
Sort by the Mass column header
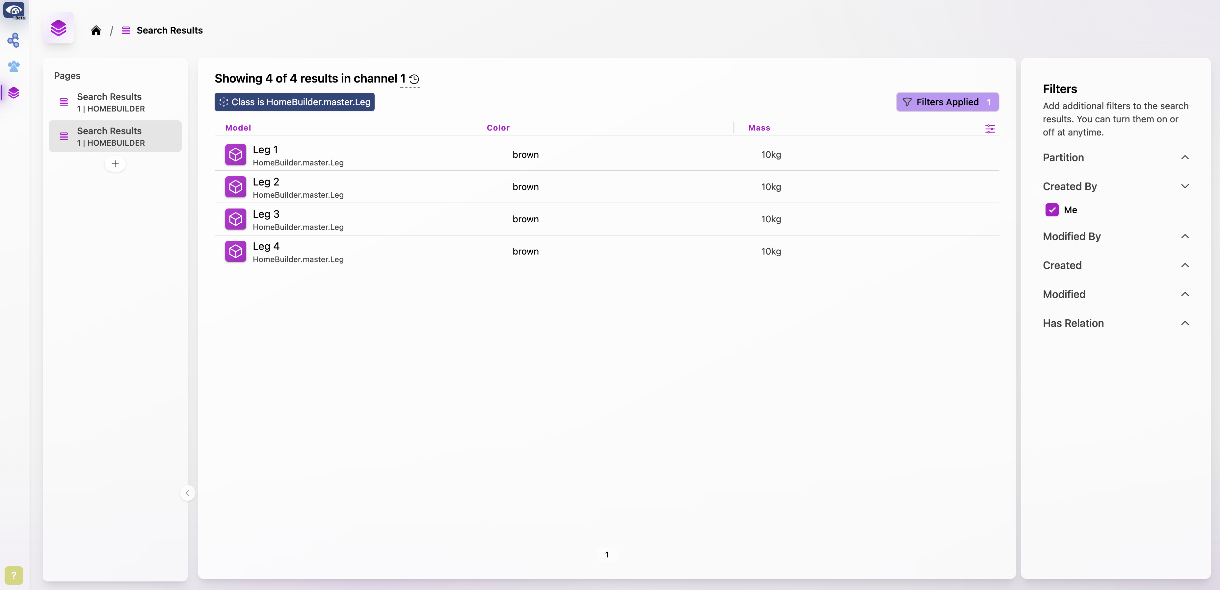(759, 128)
